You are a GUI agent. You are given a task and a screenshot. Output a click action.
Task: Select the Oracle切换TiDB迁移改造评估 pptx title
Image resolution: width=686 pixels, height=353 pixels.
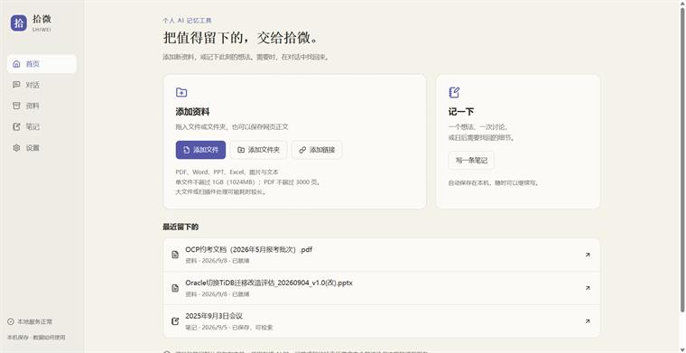point(269,283)
